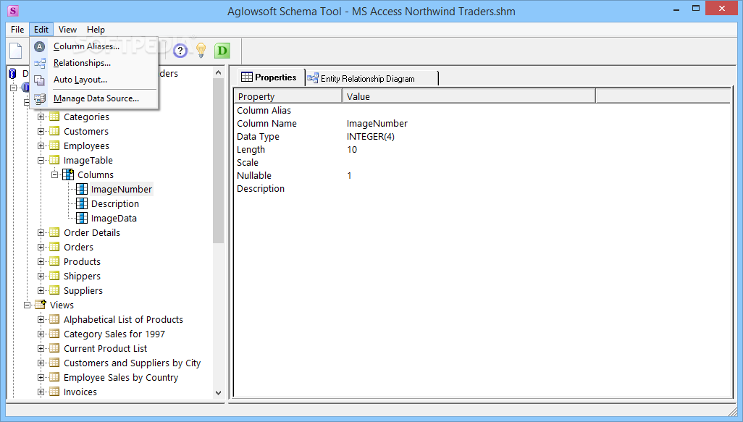Image resolution: width=743 pixels, height=422 pixels.
Task: Click the Relationships menu icon
Action: pos(40,63)
